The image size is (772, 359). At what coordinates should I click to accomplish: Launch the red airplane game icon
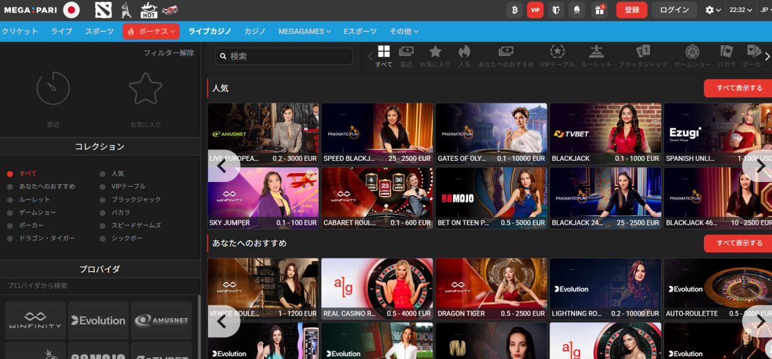[x=170, y=10]
